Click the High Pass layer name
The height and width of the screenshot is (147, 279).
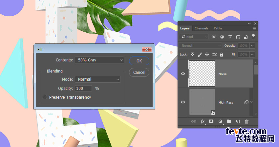point(226,102)
